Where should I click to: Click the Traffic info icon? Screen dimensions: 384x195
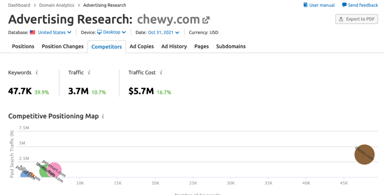click(89, 73)
